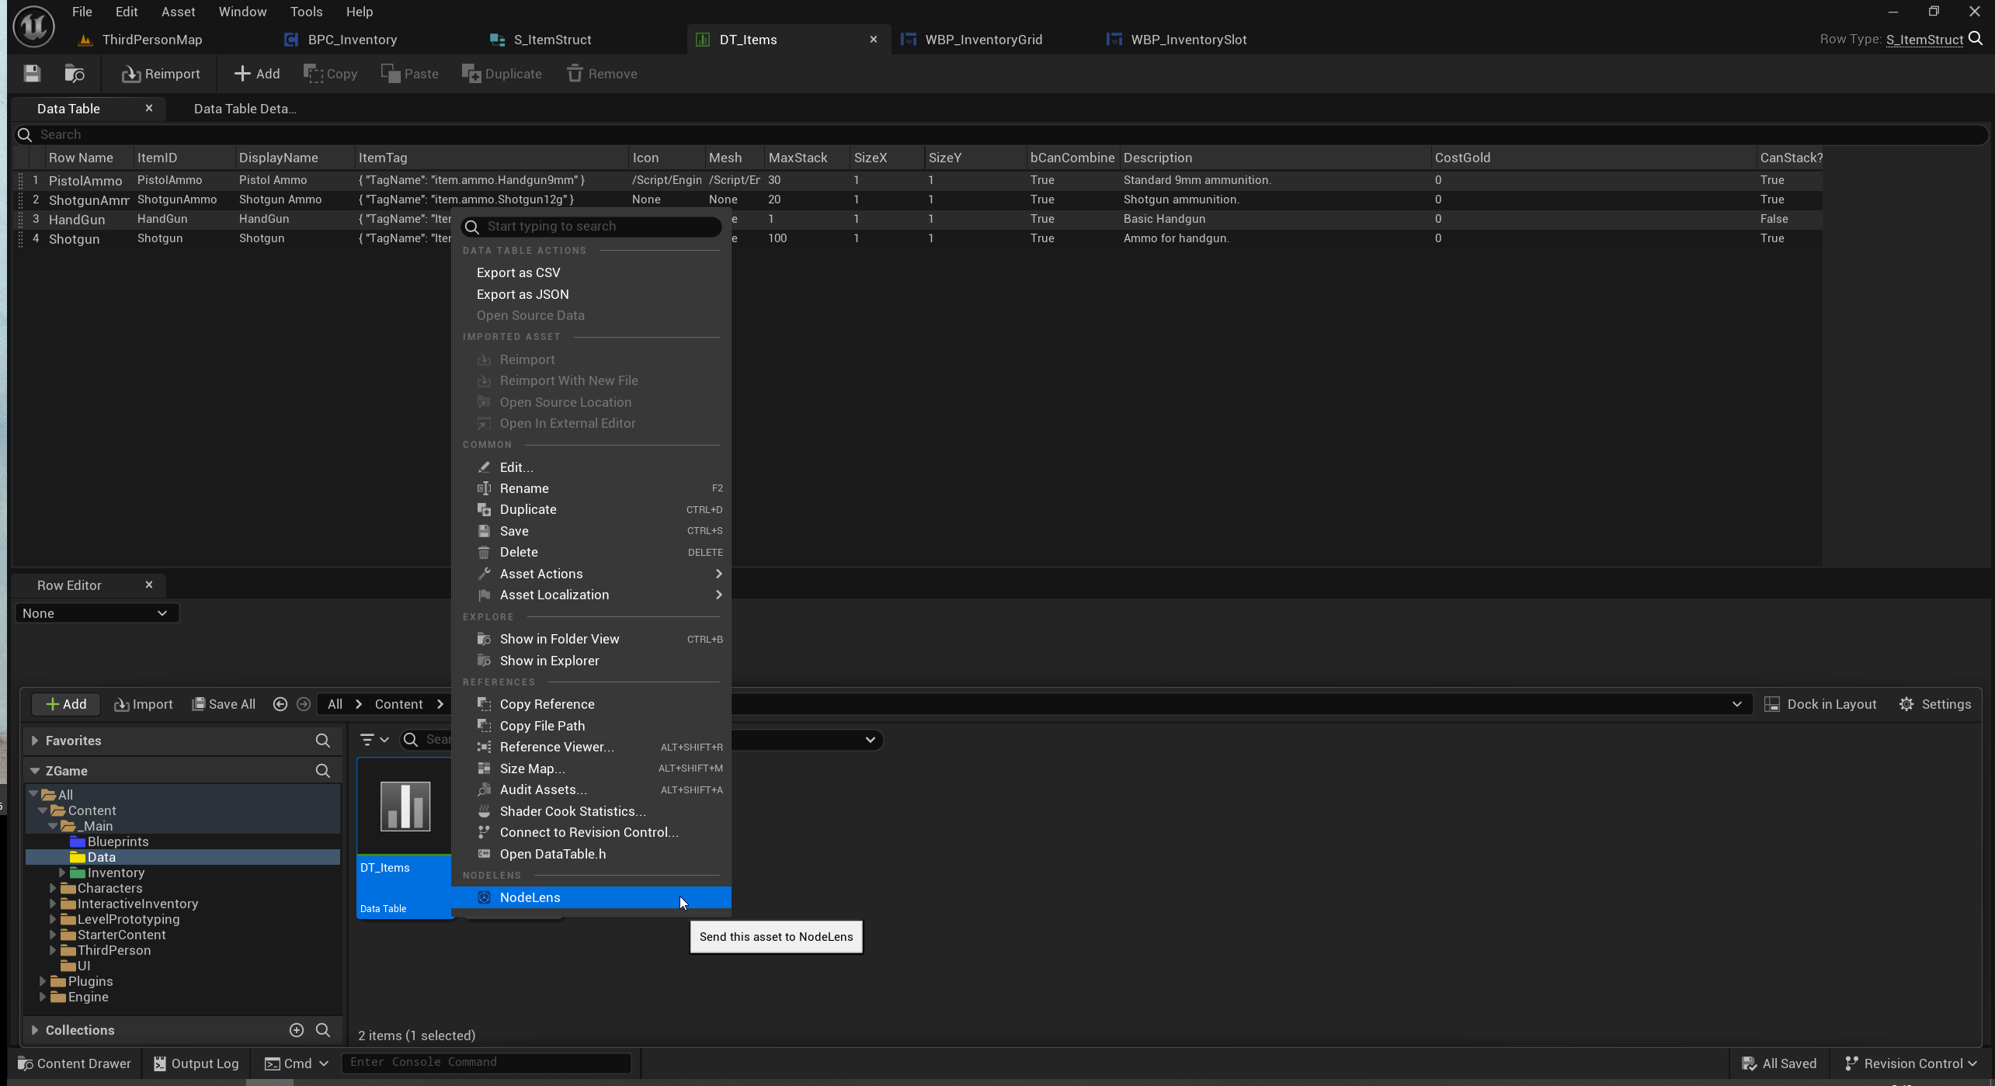
Task: Click Dock in Layout
Action: coord(1820,704)
